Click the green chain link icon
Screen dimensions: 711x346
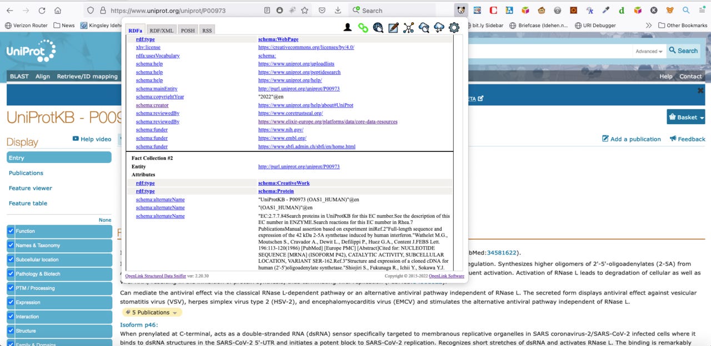click(x=363, y=27)
